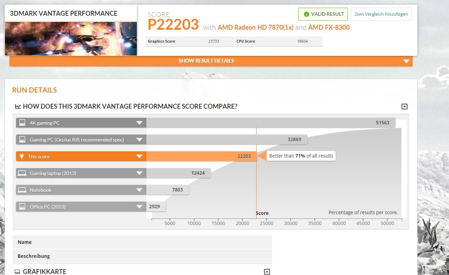Collapse the GRAFIKKARTE section toggle
Viewport: 449px width, 275px height.
coord(267,272)
